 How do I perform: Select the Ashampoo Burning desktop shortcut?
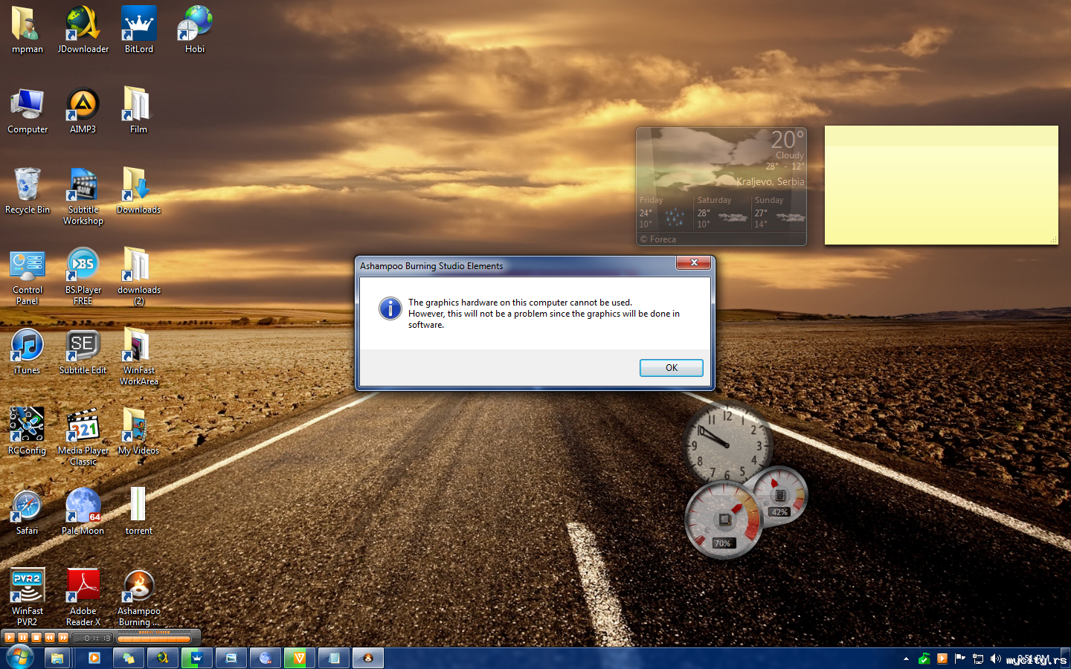(139, 598)
